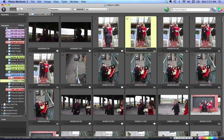Add a new contact sheet tab

pyautogui.click(x=52, y=14)
